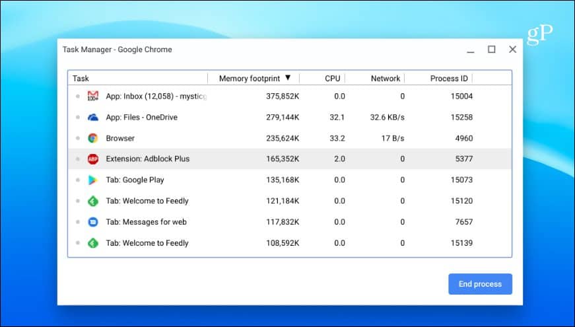The width and height of the screenshot is (575, 327).
Task: Select the App: Files - OneDrive row
Action: point(290,118)
